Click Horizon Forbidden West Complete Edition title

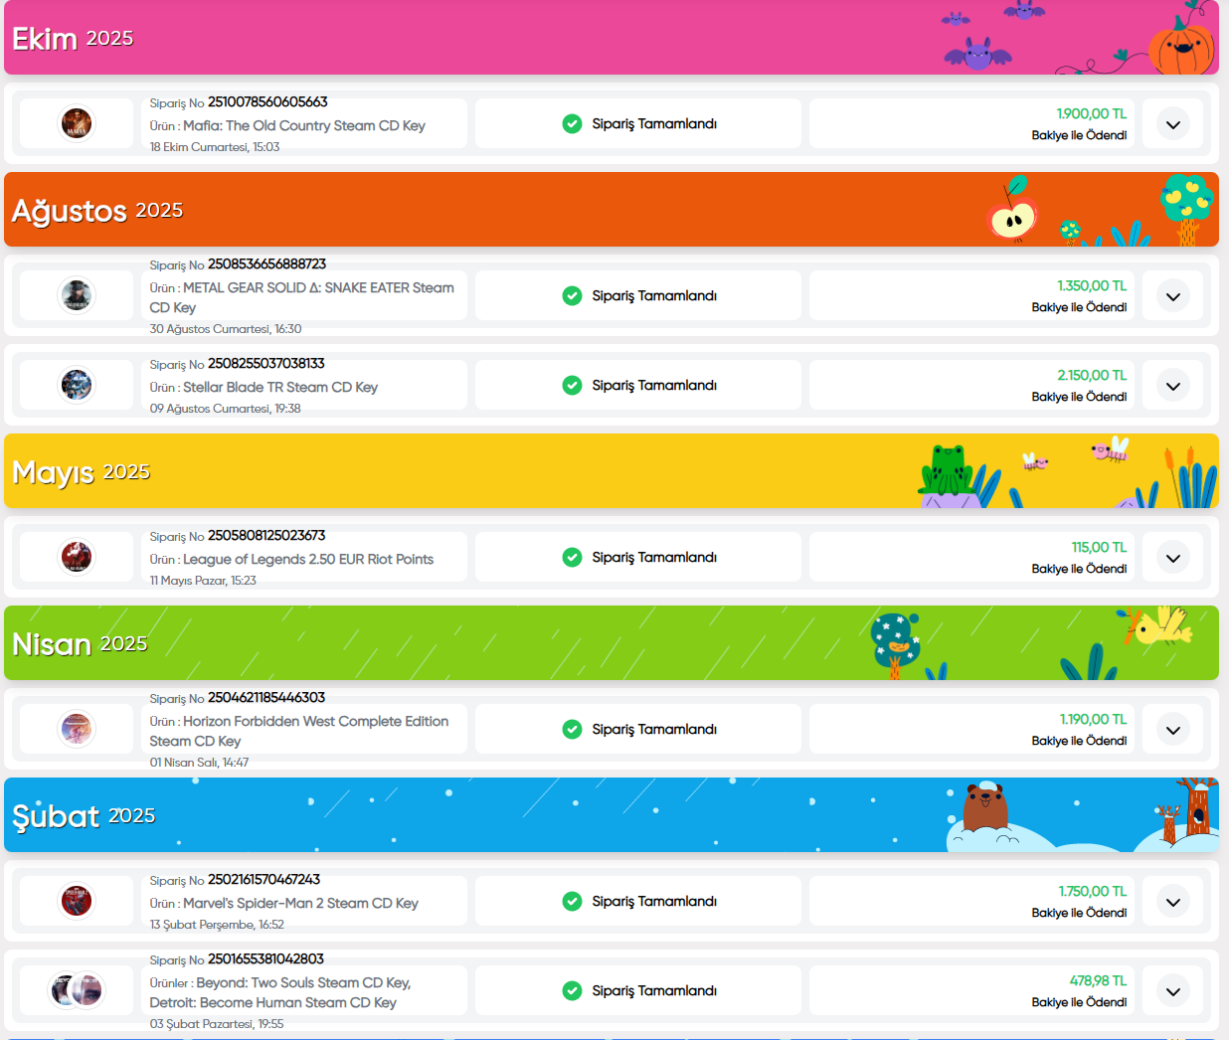point(299,732)
